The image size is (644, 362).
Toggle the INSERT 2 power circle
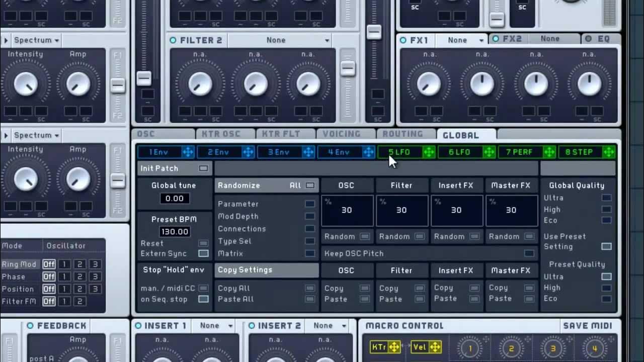coord(252,326)
